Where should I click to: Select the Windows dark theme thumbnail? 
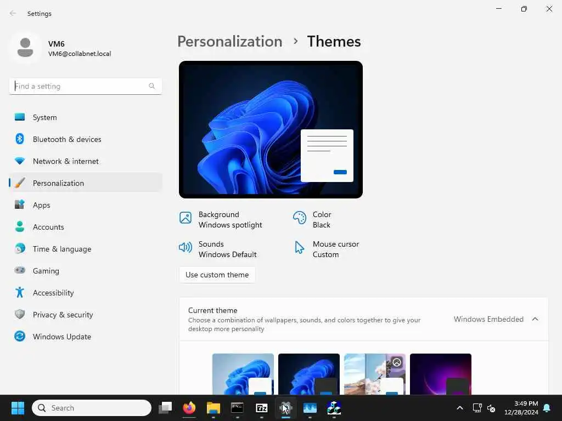pos(309,374)
